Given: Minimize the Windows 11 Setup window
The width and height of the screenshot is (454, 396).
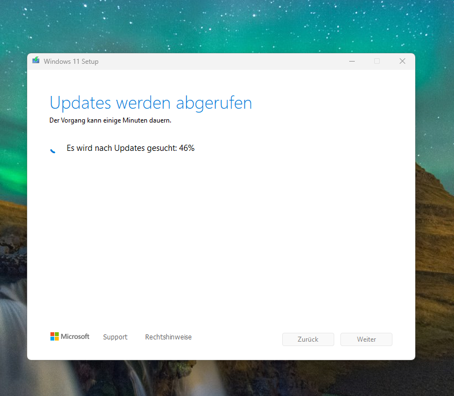Looking at the screenshot, I should click(x=352, y=61).
